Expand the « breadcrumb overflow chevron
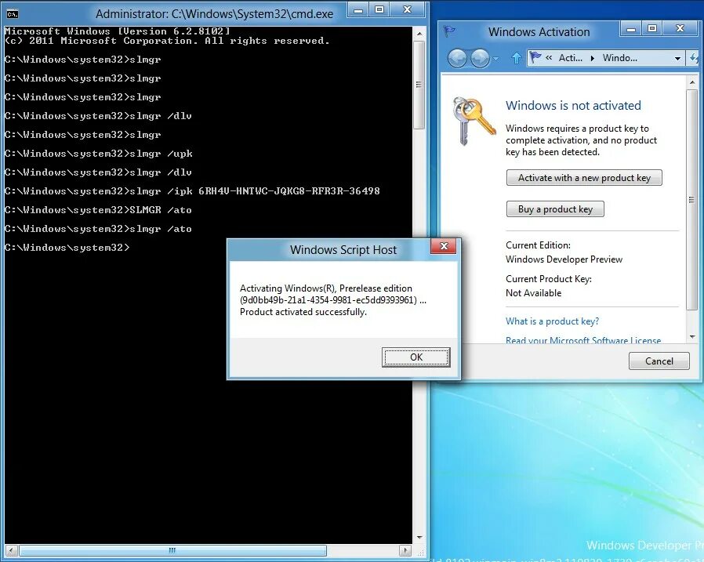 coord(549,58)
